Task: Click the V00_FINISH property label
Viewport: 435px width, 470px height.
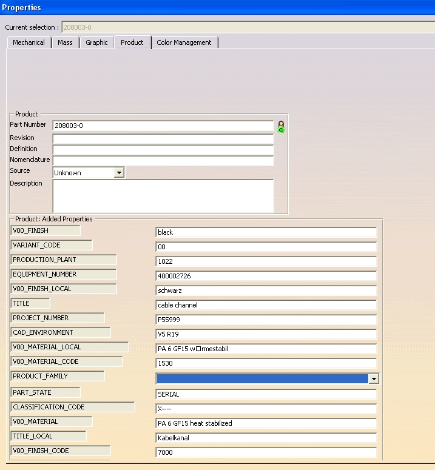Action: pos(46,230)
